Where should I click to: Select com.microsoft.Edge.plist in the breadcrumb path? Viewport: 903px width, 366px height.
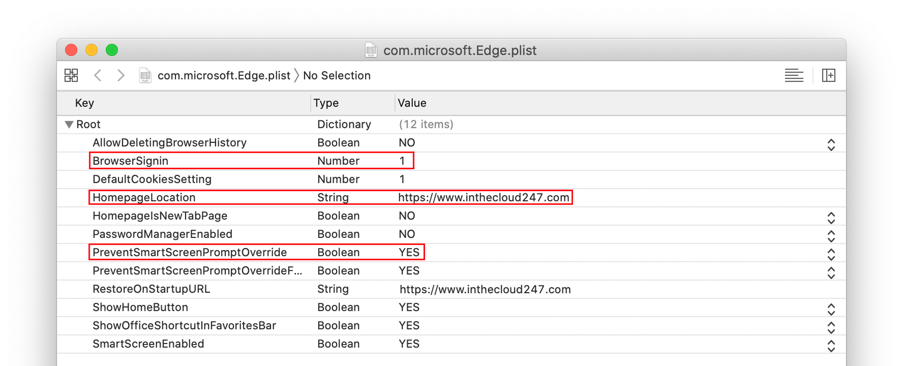pyautogui.click(x=223, y=76)
